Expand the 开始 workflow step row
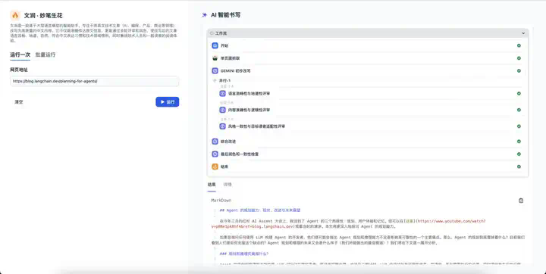The height and width of the screenshot is (274, 546). pyautogui.click(x=367, y=45)
